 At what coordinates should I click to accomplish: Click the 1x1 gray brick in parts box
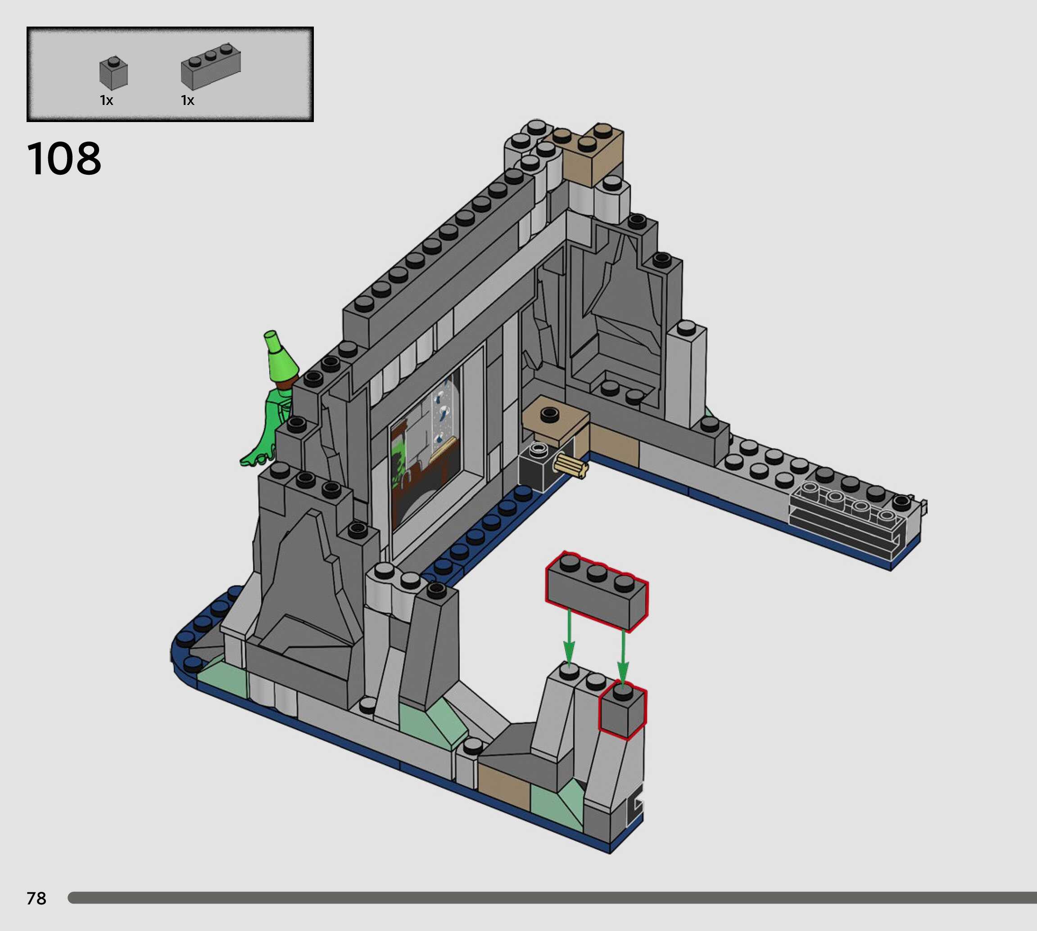tap(113, 73)
